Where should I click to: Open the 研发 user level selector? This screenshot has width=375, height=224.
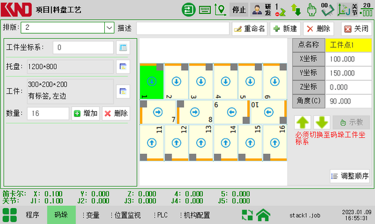(261, 10)
